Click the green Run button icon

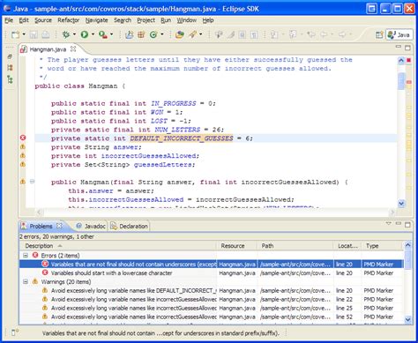pyautogui.click(x=85, y=34)
